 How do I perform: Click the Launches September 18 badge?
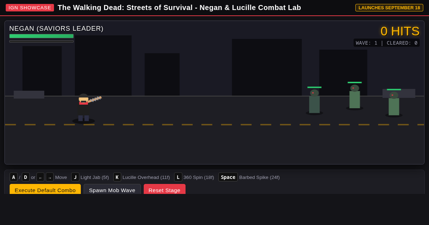click(389, 7)
